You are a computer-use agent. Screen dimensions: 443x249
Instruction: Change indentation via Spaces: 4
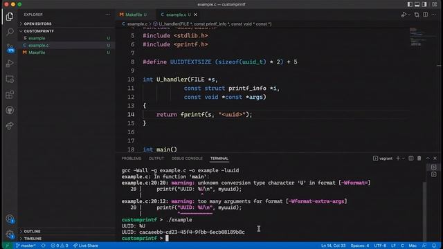(360, 246)
